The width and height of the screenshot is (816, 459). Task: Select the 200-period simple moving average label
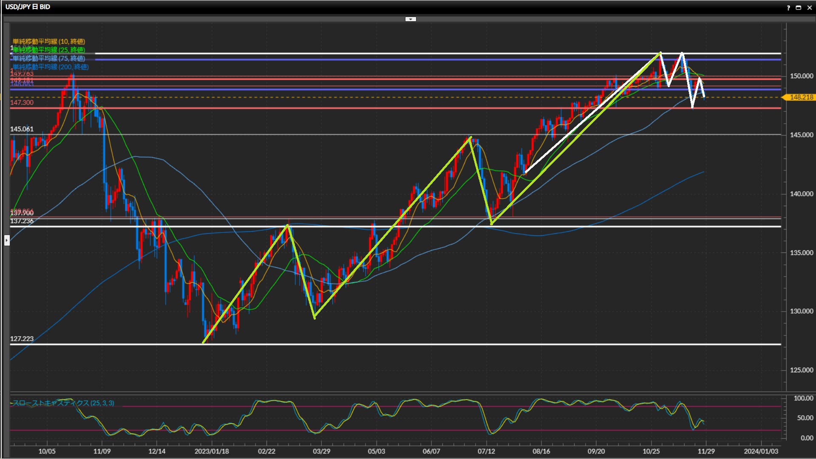pos(51,67)
